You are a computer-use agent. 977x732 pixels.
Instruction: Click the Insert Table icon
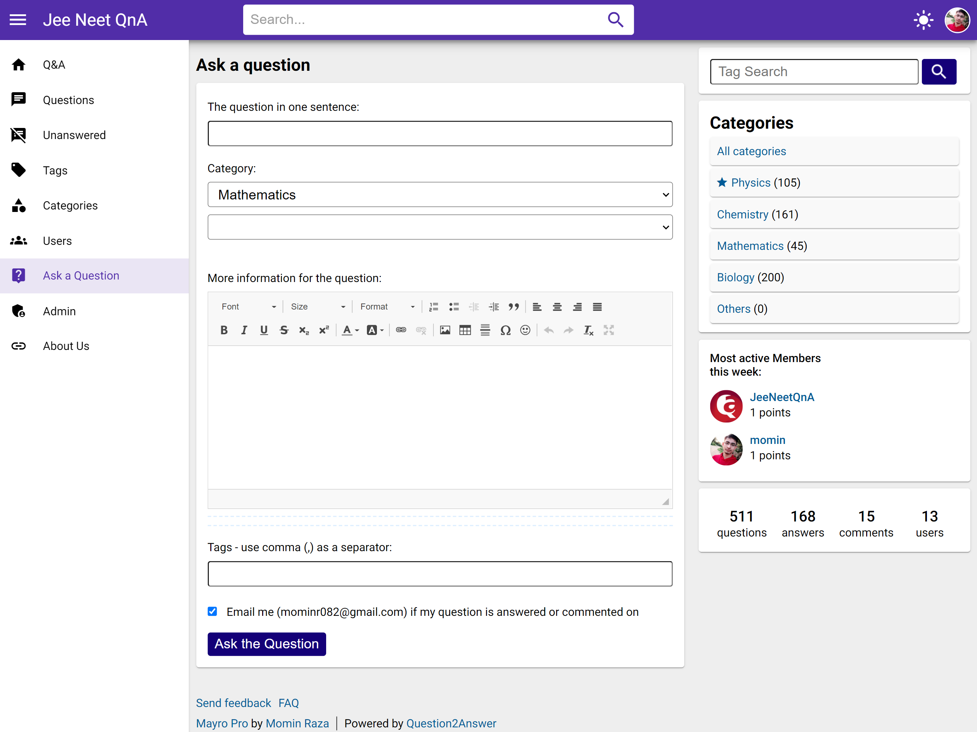(465, 330)
